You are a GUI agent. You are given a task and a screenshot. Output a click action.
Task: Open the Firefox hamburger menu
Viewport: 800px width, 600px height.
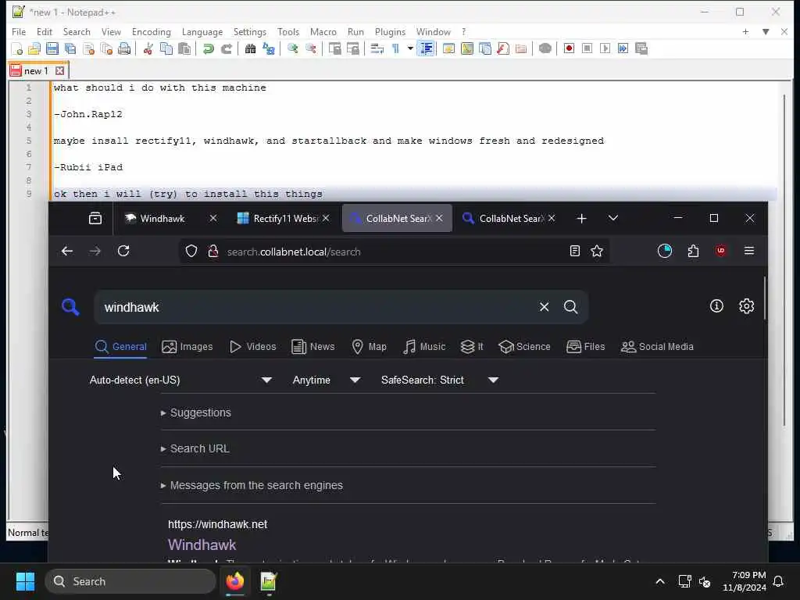coord(749,251)
